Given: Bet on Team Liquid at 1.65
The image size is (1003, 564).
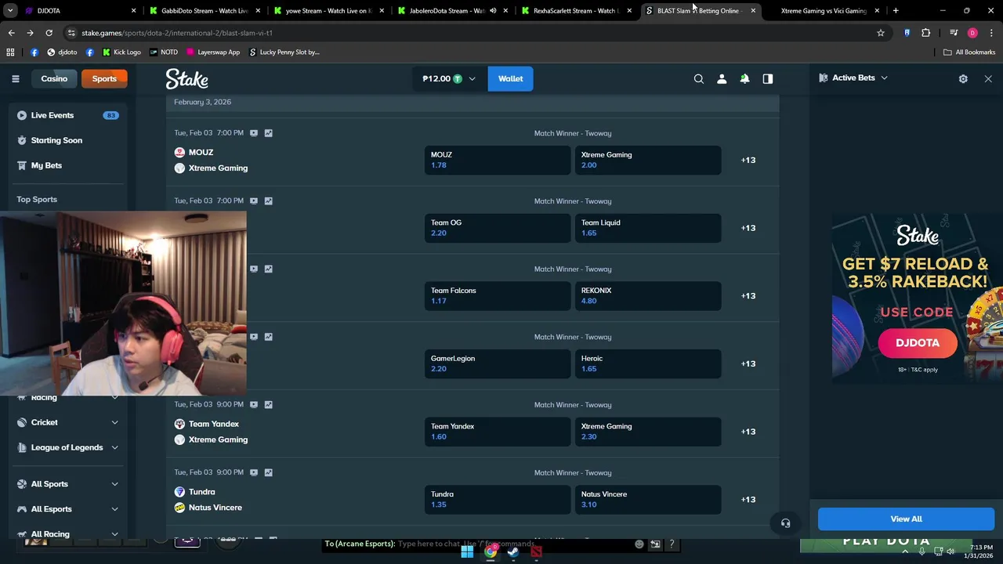Looking at the screenshot, I should (x=647, y=228).
